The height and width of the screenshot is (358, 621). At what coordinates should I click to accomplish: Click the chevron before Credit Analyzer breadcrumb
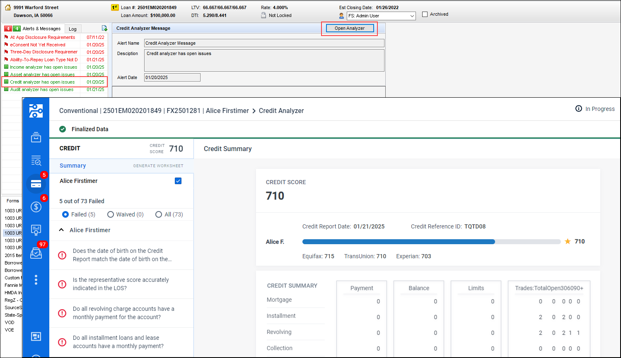[254, 111]
